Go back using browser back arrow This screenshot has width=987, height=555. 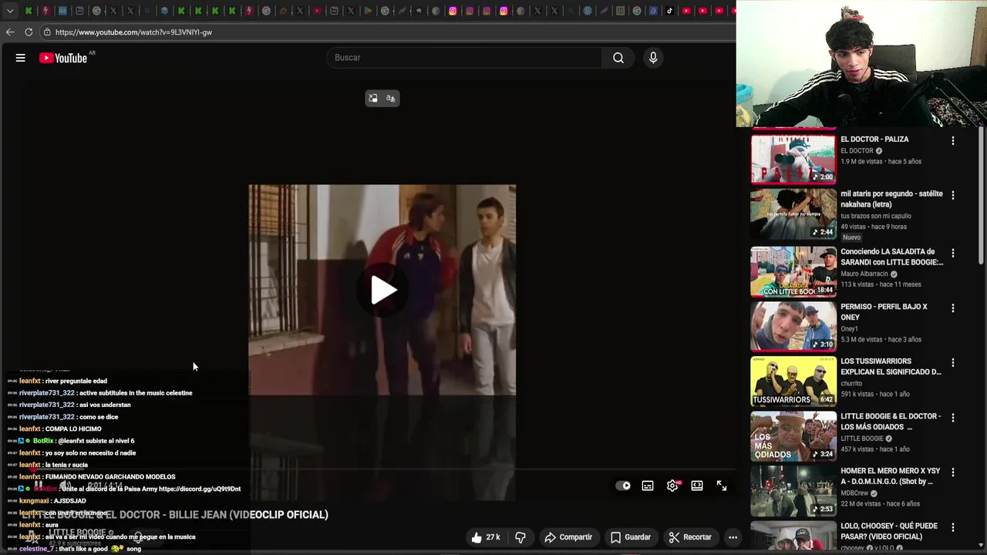pos(10,32)
